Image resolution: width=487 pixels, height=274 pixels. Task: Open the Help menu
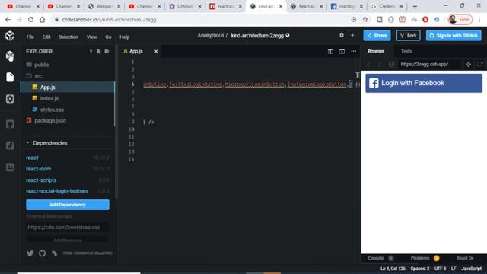pos(125,37)
